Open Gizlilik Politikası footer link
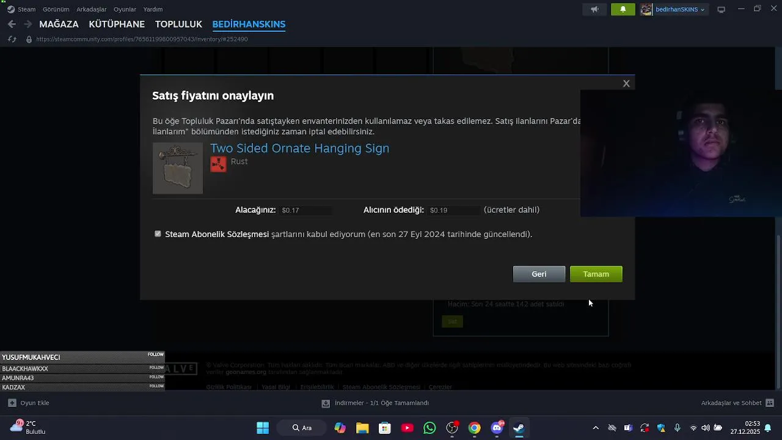The height and width of the screenshot is (440, 782). (x=228, y=387)
